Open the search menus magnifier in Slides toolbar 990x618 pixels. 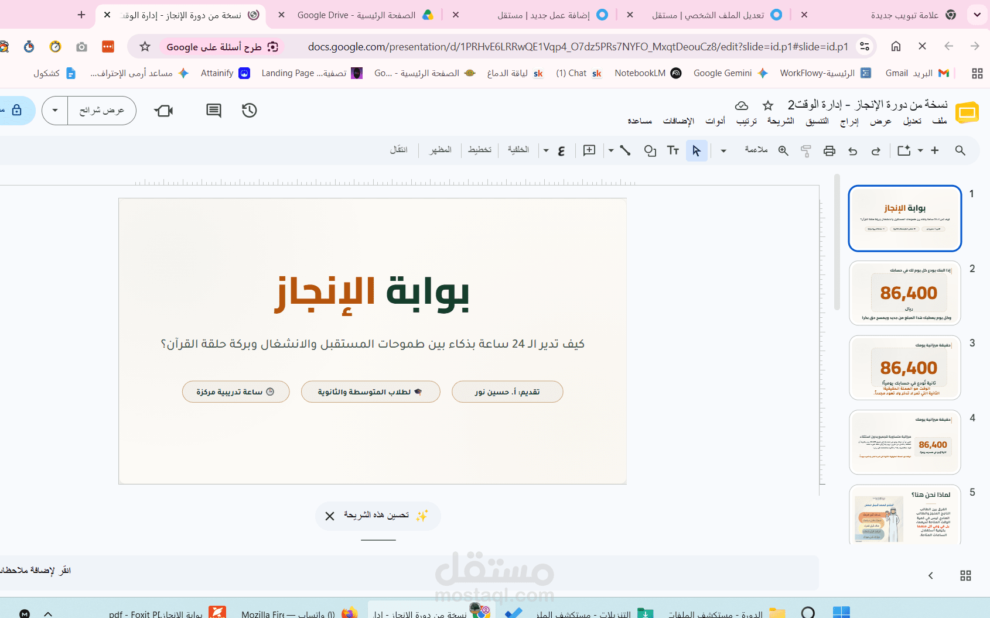960,150
